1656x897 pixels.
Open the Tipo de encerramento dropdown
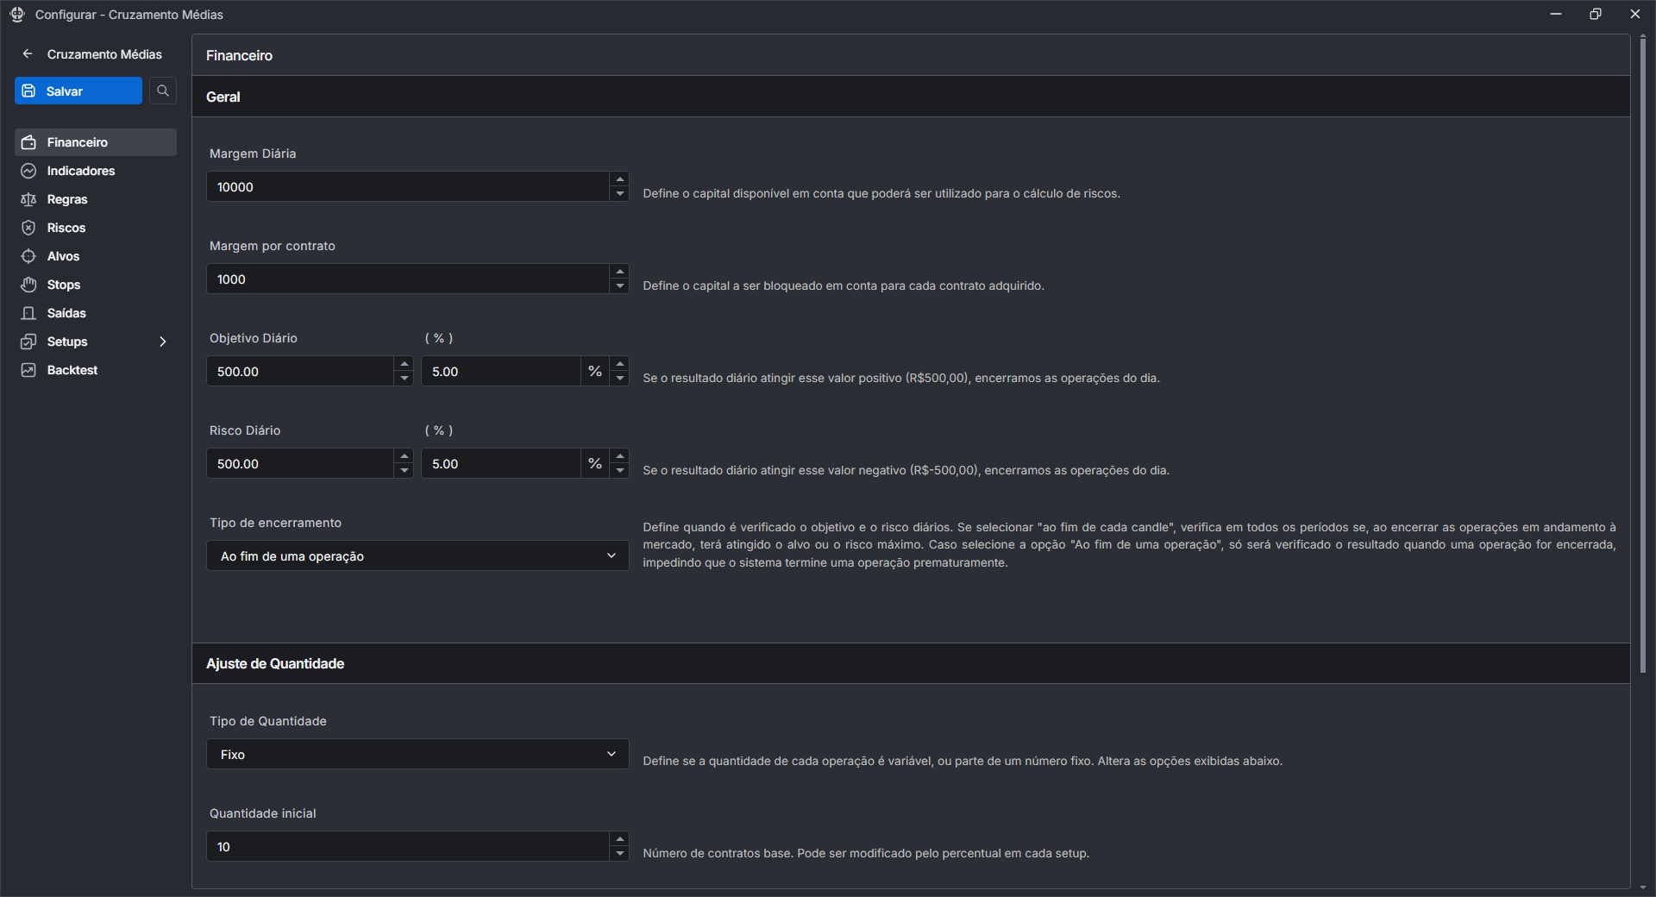(417, 555)
